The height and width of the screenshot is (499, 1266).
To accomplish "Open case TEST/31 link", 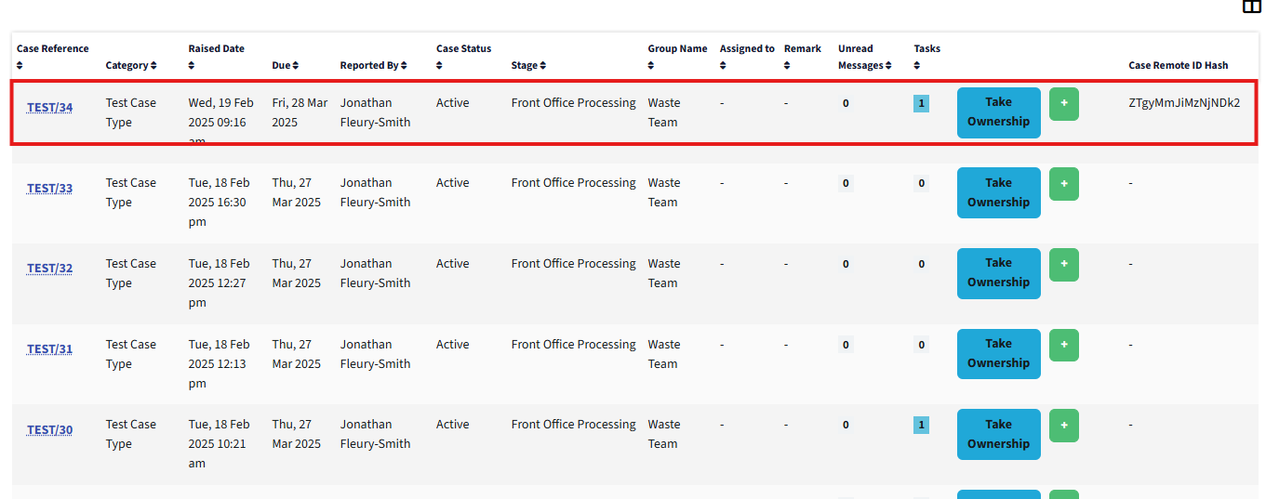I will click(49, 349).
